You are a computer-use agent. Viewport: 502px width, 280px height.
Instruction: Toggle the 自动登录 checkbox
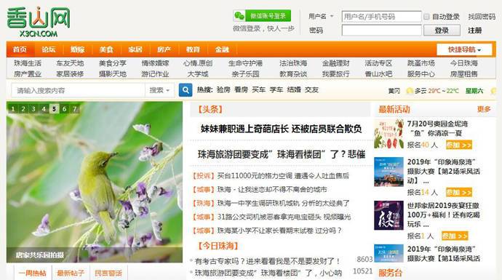click(x=426, y=17)
